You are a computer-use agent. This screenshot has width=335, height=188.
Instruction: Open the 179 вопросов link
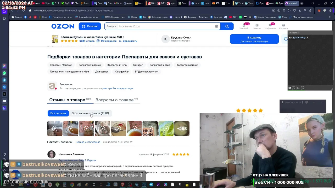point(107,41)
